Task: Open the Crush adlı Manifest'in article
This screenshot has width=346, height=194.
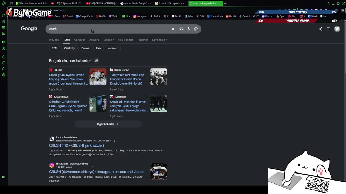Action: (129, 106)
